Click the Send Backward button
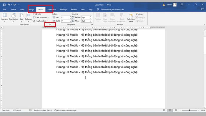This screenshot has height=116, width=206. pyautogui.click(x=122, y=18)
